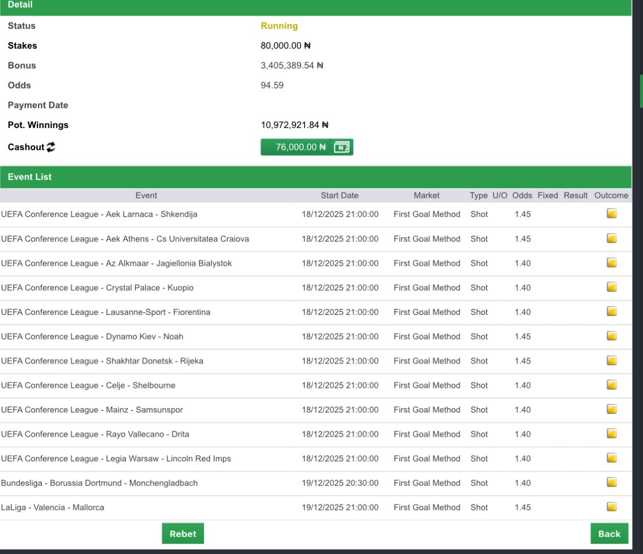Tap the outcome icon for Borussia Dortmund match
Image resolution: width=643 pixels, height=554 pixels.
coord(611,483)
